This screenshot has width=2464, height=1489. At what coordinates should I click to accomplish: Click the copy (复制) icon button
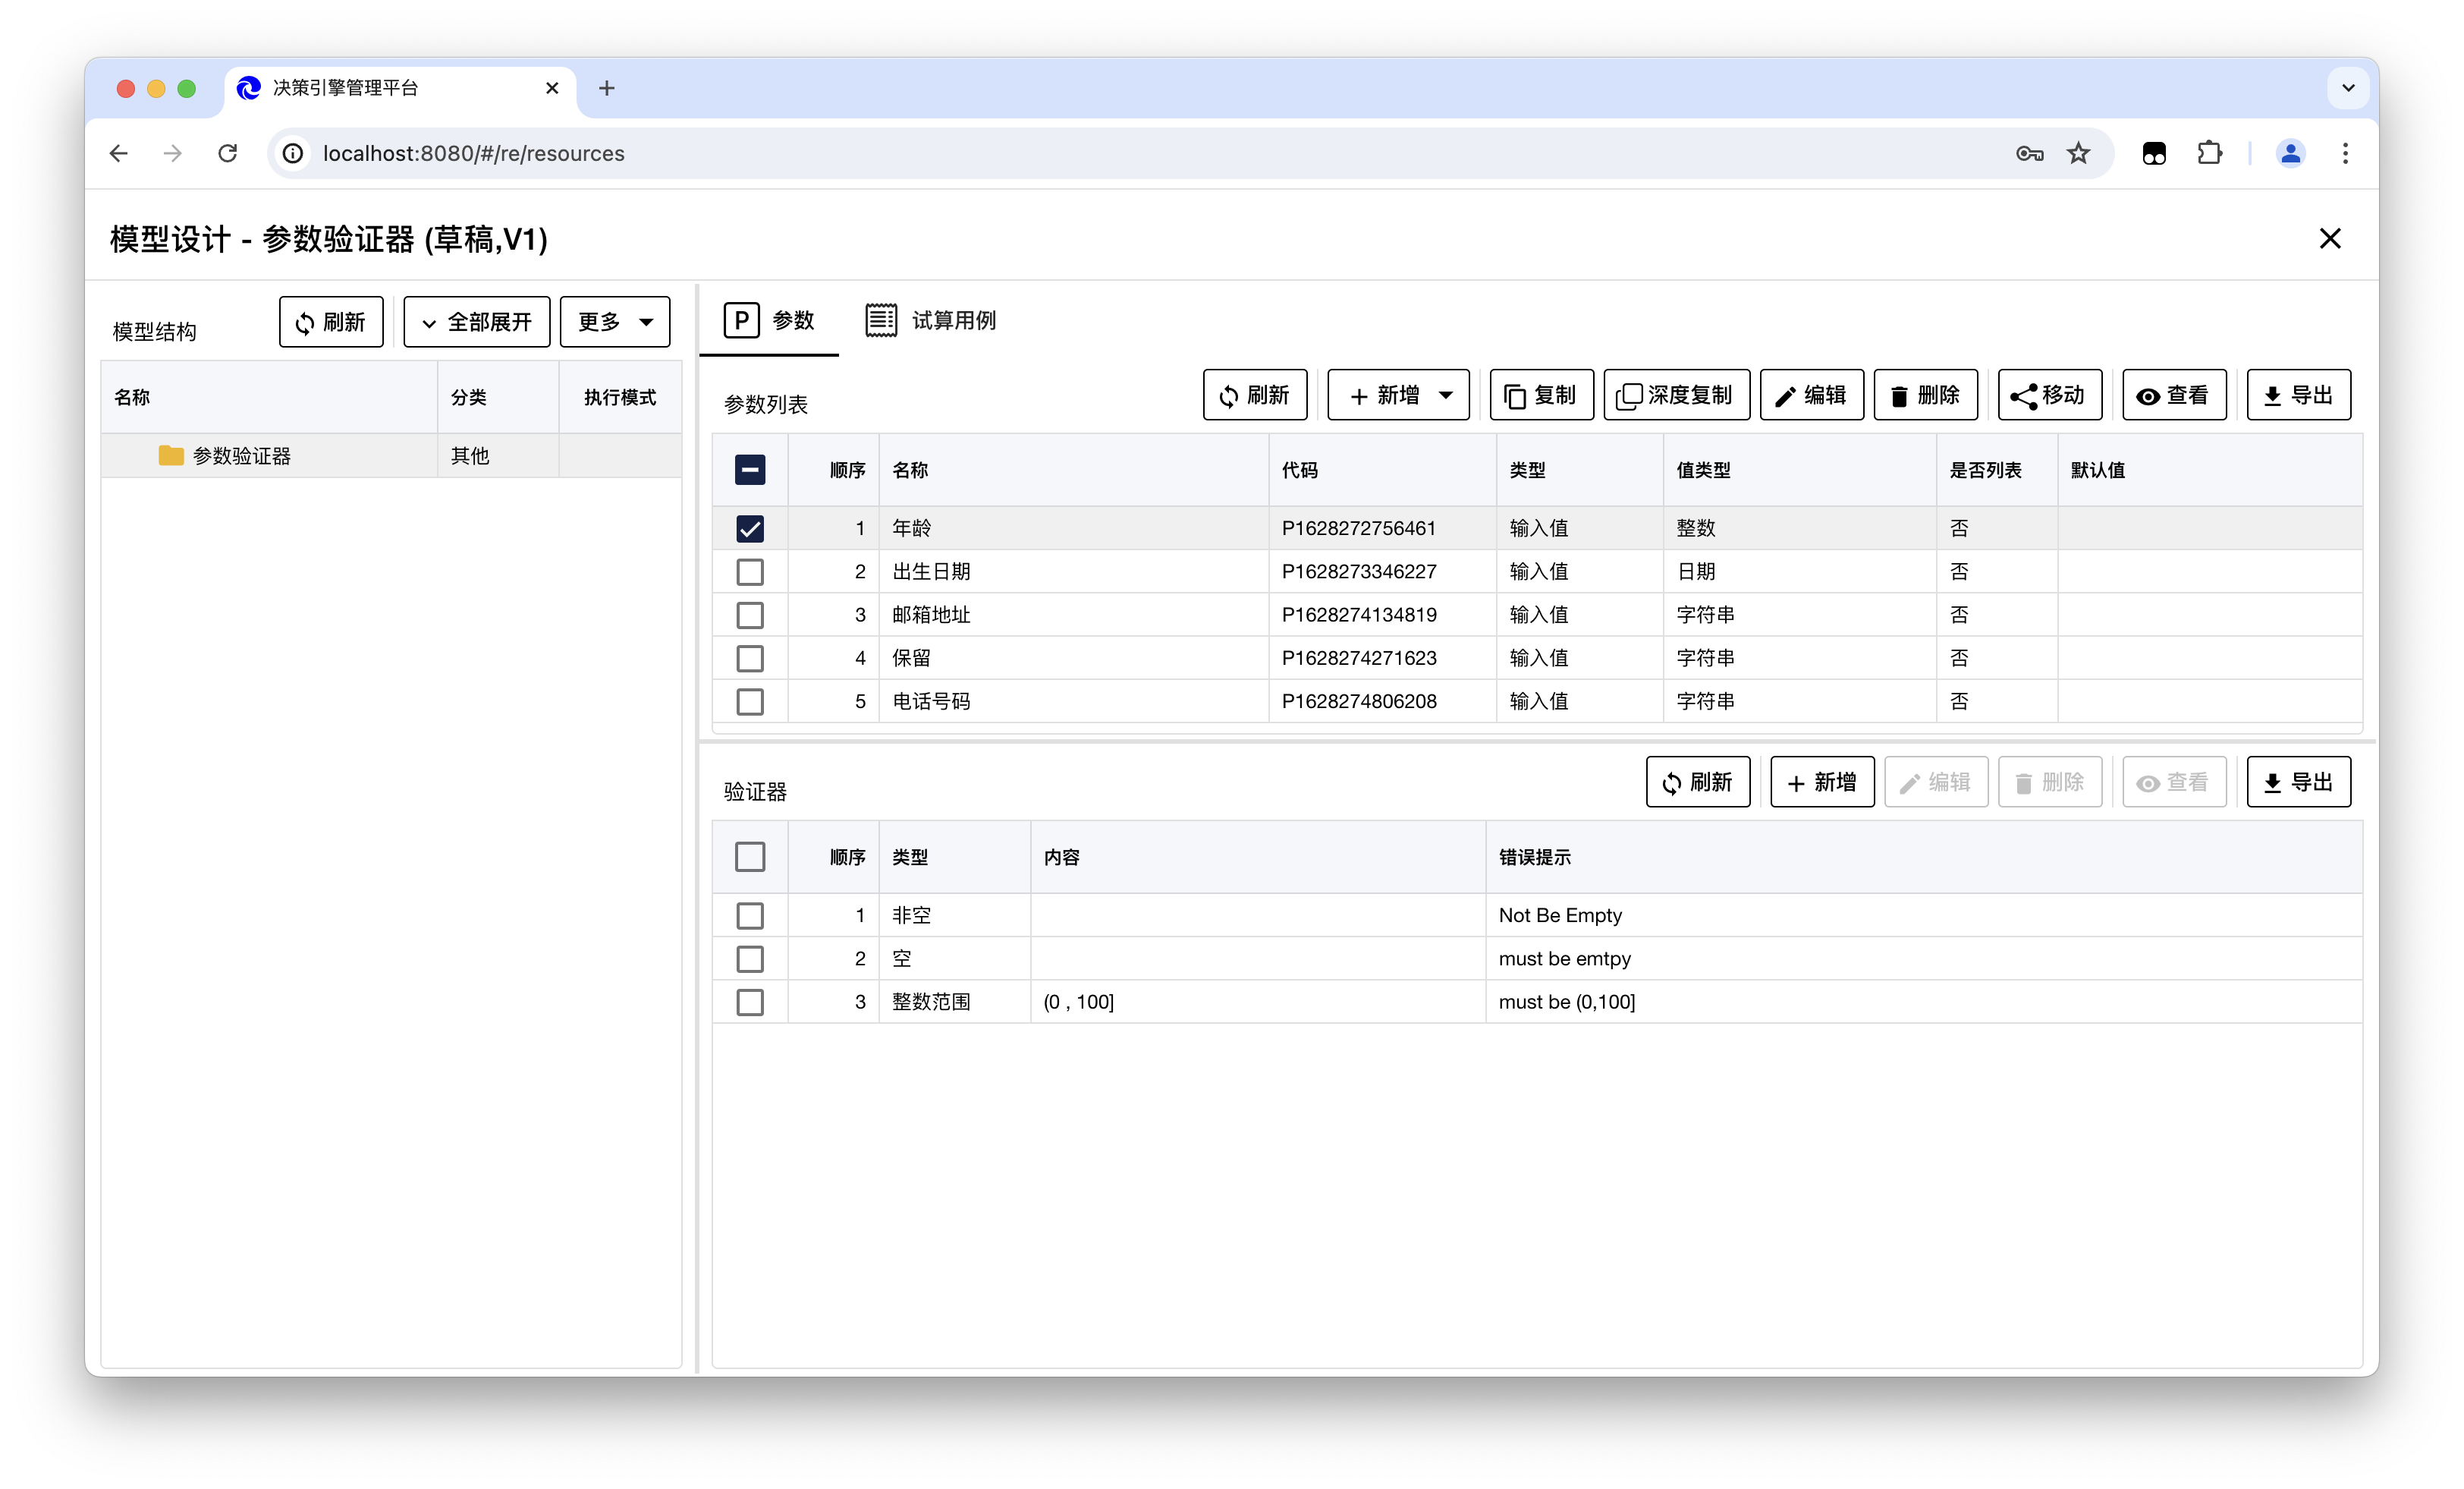coord(1541,395)
